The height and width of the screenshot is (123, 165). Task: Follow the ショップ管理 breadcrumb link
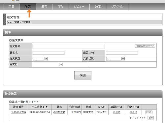coord(13,22)
